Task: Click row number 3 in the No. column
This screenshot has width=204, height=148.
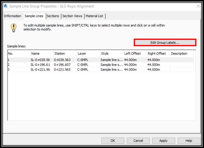Action: click(9, 69)
